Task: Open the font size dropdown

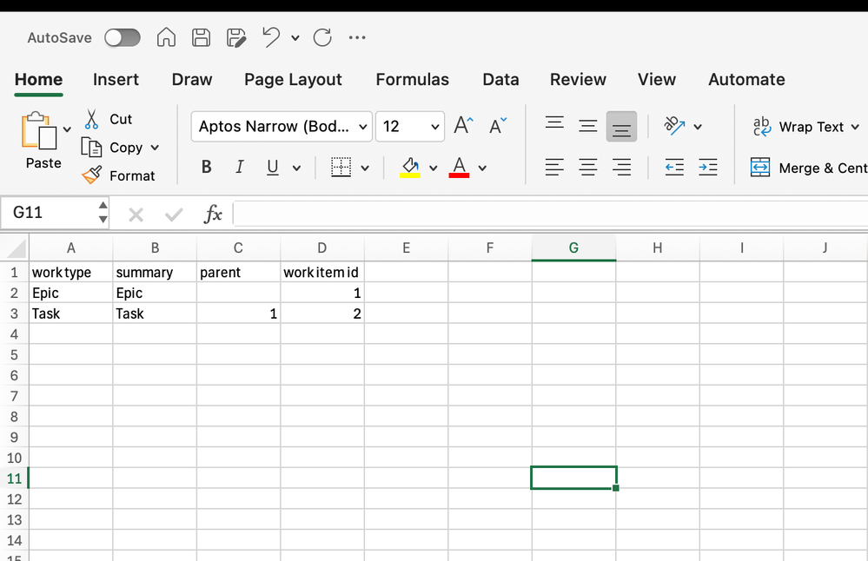Action: 432,126
